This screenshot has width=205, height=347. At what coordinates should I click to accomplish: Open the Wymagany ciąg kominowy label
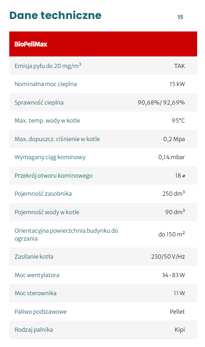tap(50, 157)
